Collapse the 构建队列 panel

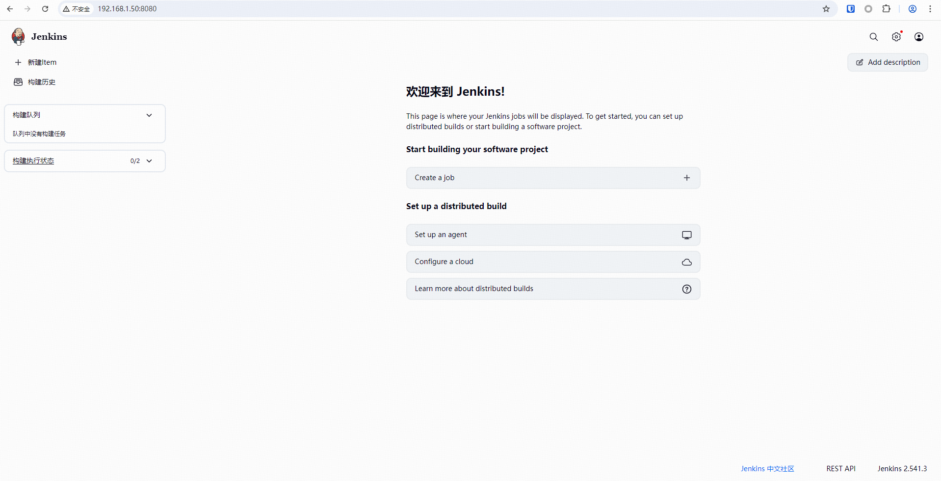[149, 115]
